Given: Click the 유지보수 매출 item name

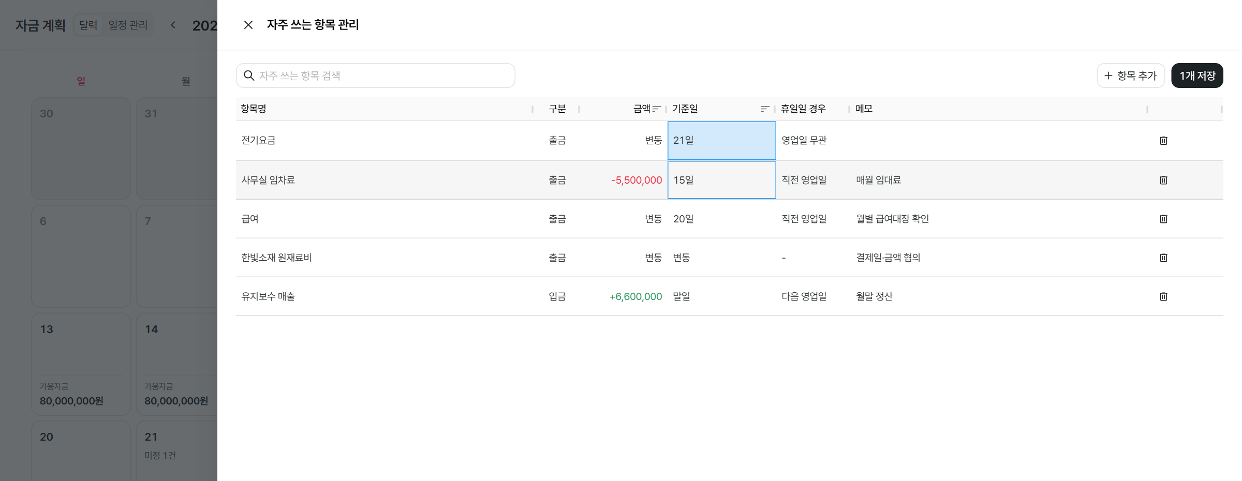Looking at the screenshot, I should [268, 296].
